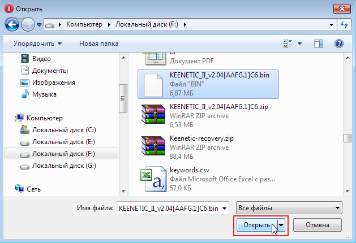Image resolution: width=356 pixels, height=243 pixels.
Task: Select Локальный диск (E:) in tree
Action: 63,142
